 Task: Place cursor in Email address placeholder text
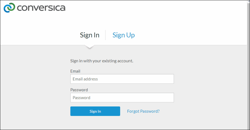coord(85,79)
